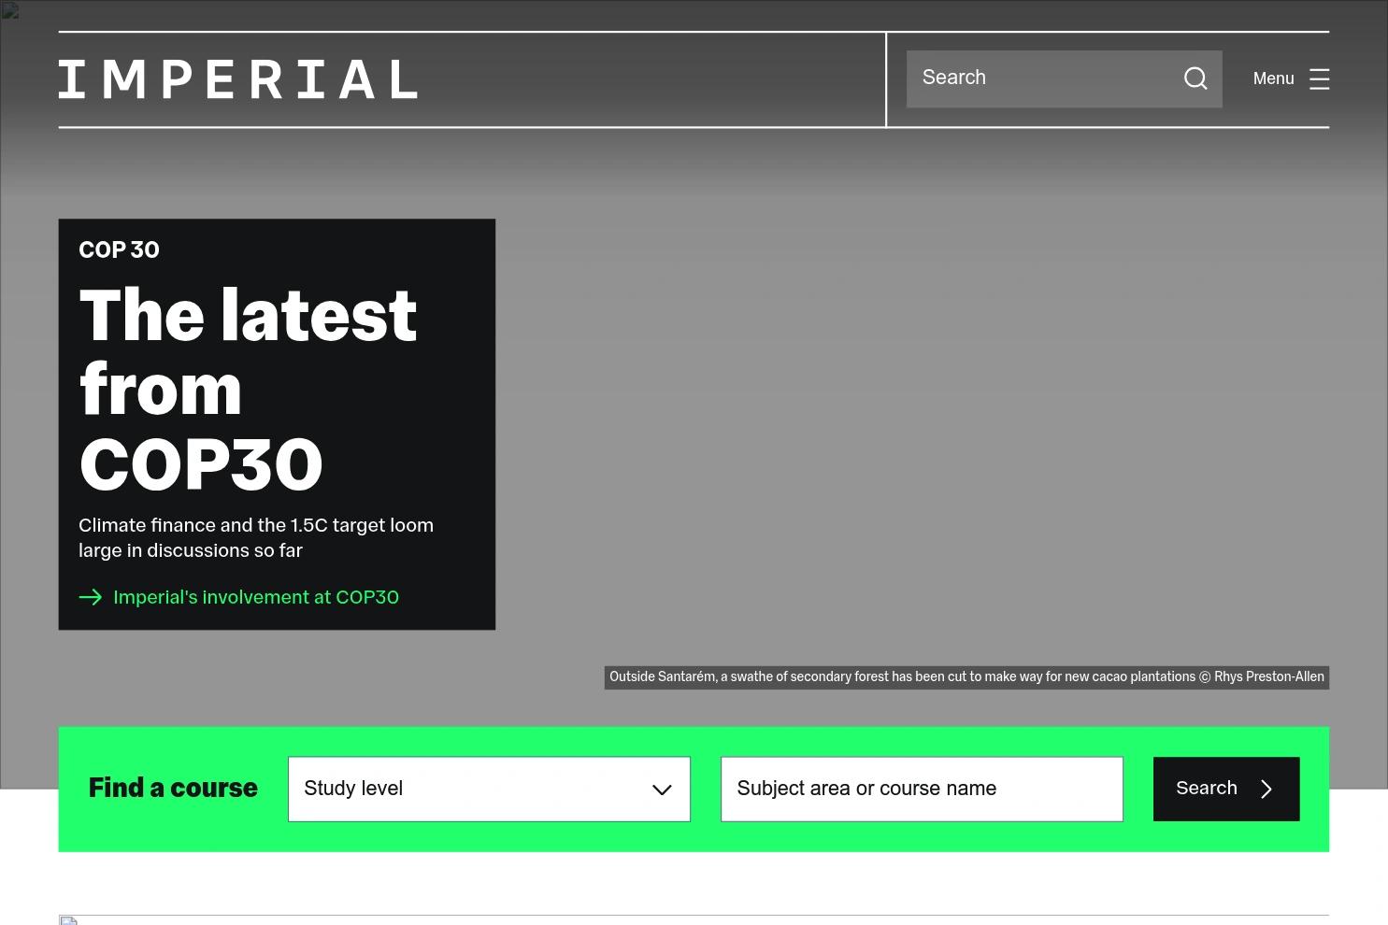The image size is (1388, 925).
Task: Click the chevron arrow in Search button
Action: (x=1266, y=790)
